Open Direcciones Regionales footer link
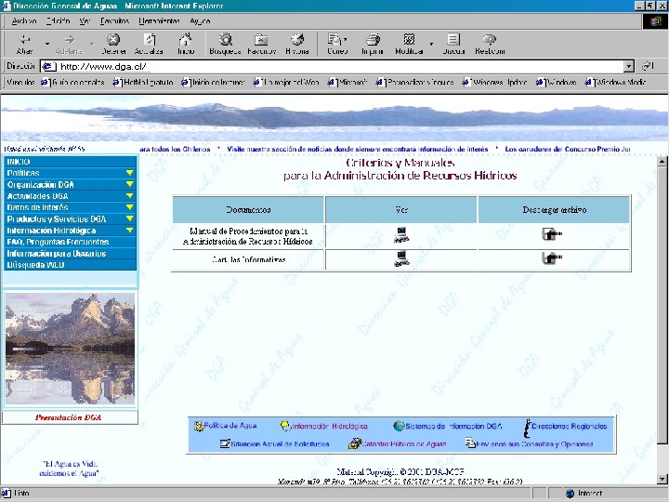The image size is (669, 502). pyautogui.click(x=569, y=426)
